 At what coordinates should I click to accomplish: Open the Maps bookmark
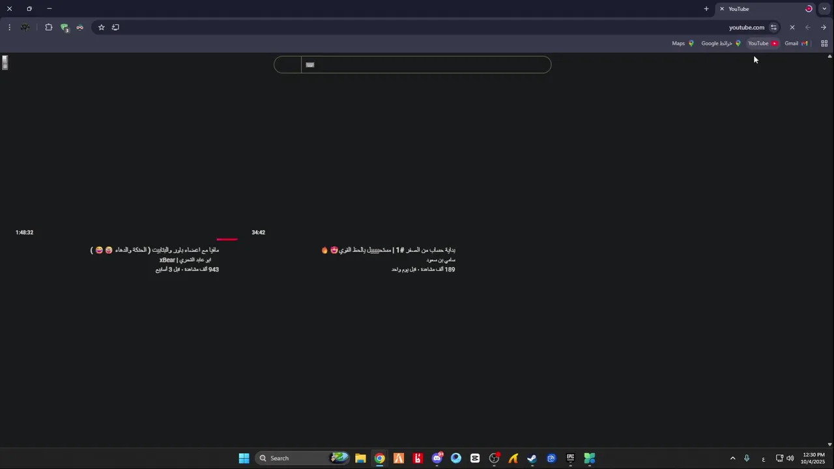tap(683, 44)
